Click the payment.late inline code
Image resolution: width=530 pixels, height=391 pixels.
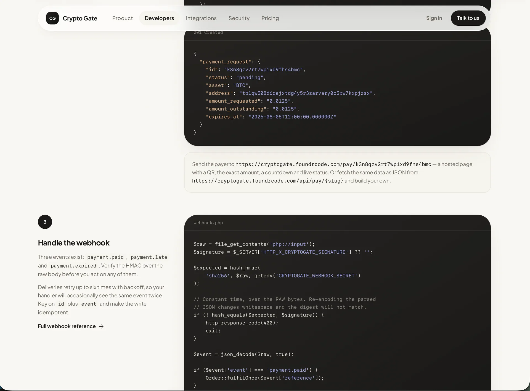(149, 257)
